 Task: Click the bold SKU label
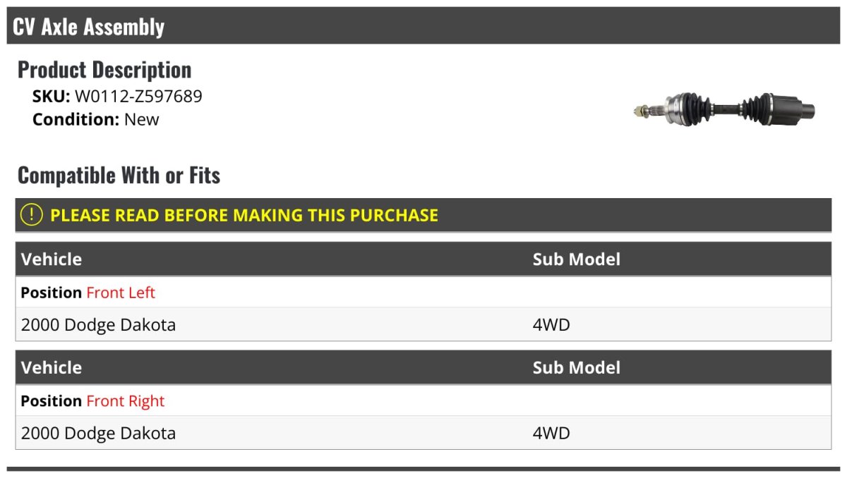coord(51,96)
